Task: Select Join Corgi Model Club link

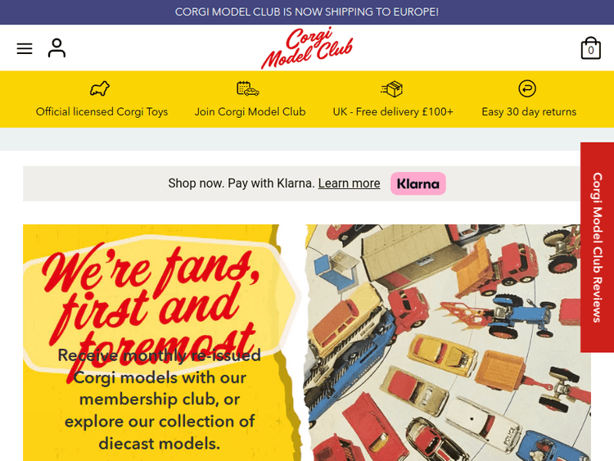Action: coord(250,111)
